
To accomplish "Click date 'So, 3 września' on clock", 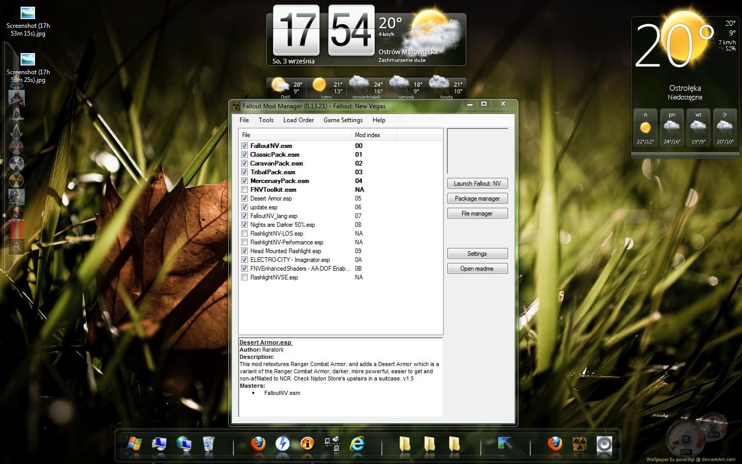I will [293, 61].
